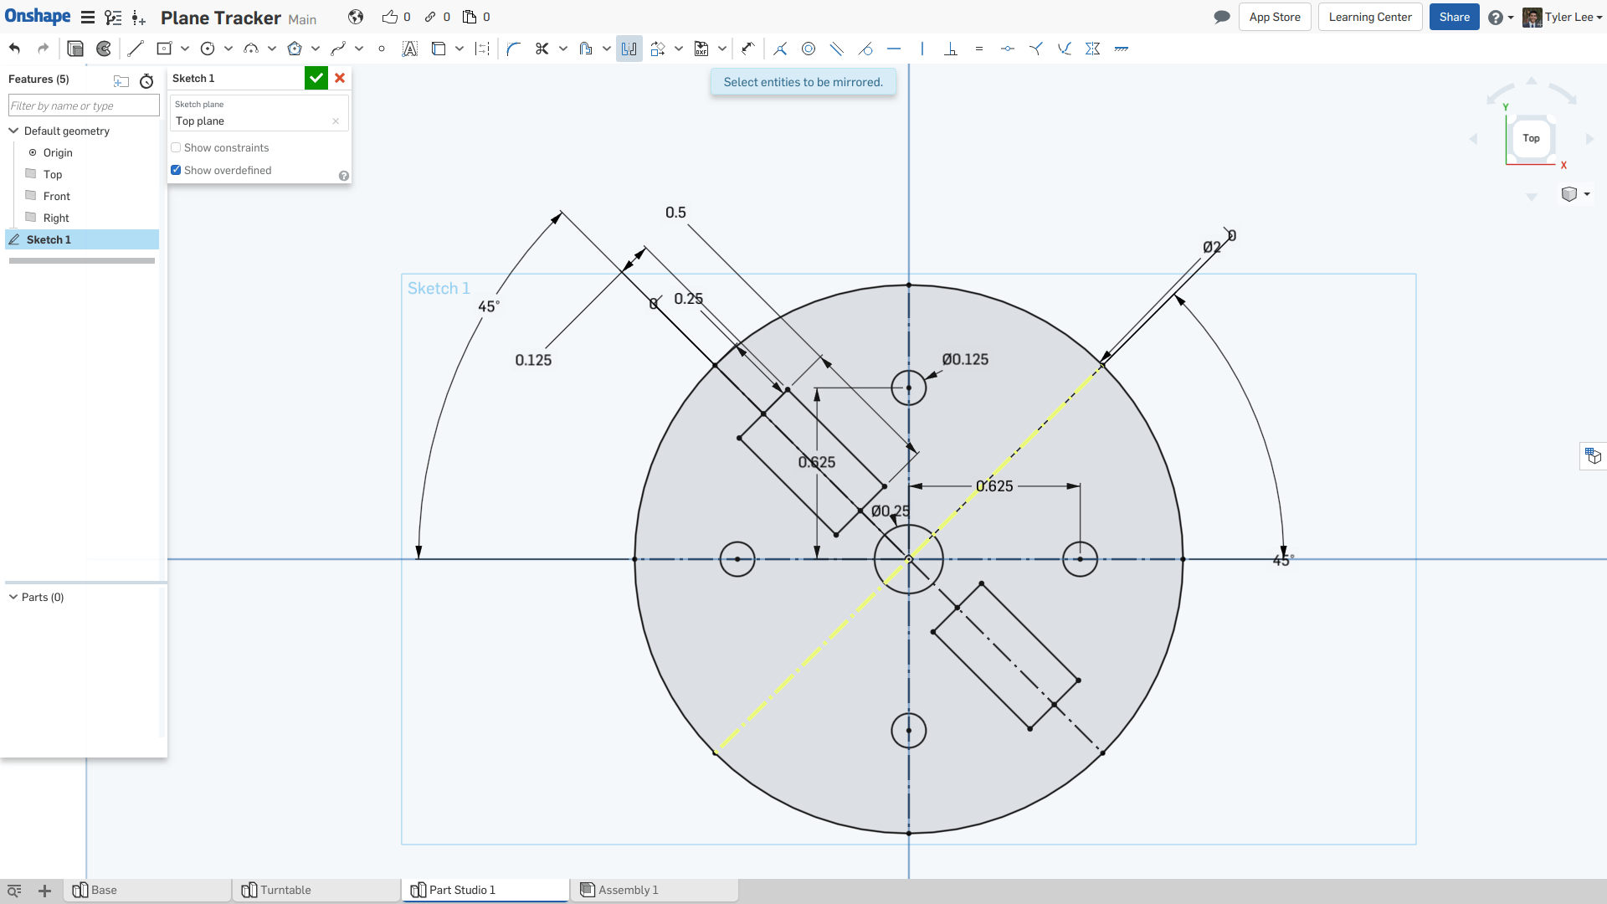Expand the Default geometry section
The width and height of the screenshot is (1607, 904).
pos(13,131)
